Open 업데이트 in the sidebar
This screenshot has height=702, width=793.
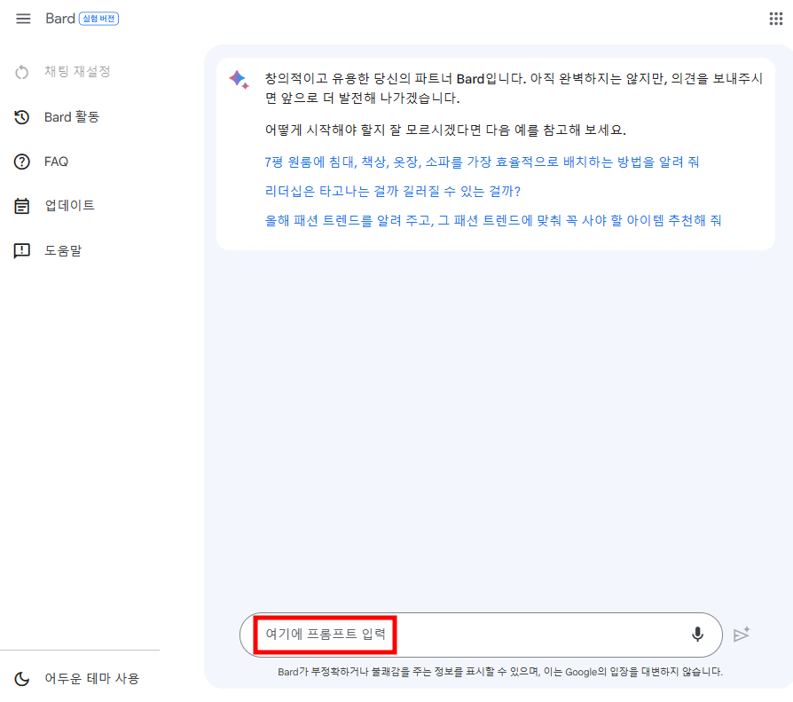tap(70, 206)
